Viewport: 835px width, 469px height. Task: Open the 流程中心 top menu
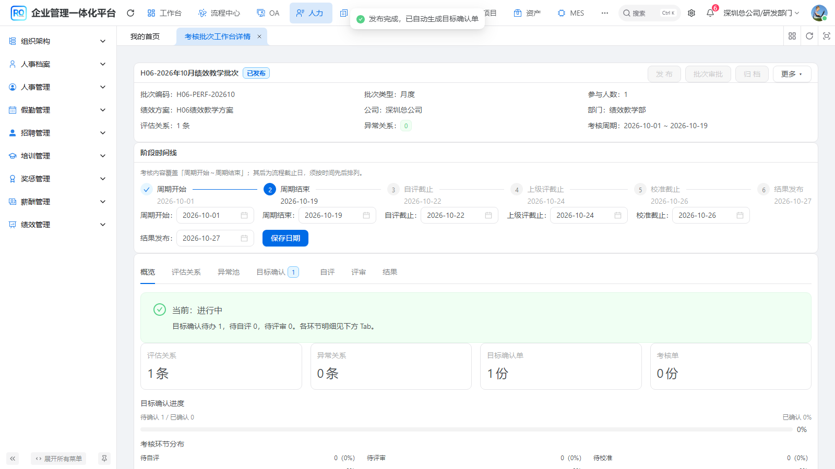[x=219, y=13]
